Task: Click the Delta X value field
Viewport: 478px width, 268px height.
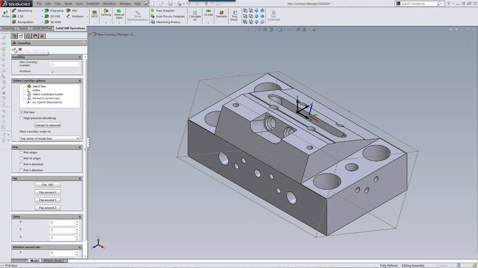Action: pyautogui.click(x=62, y=222)
